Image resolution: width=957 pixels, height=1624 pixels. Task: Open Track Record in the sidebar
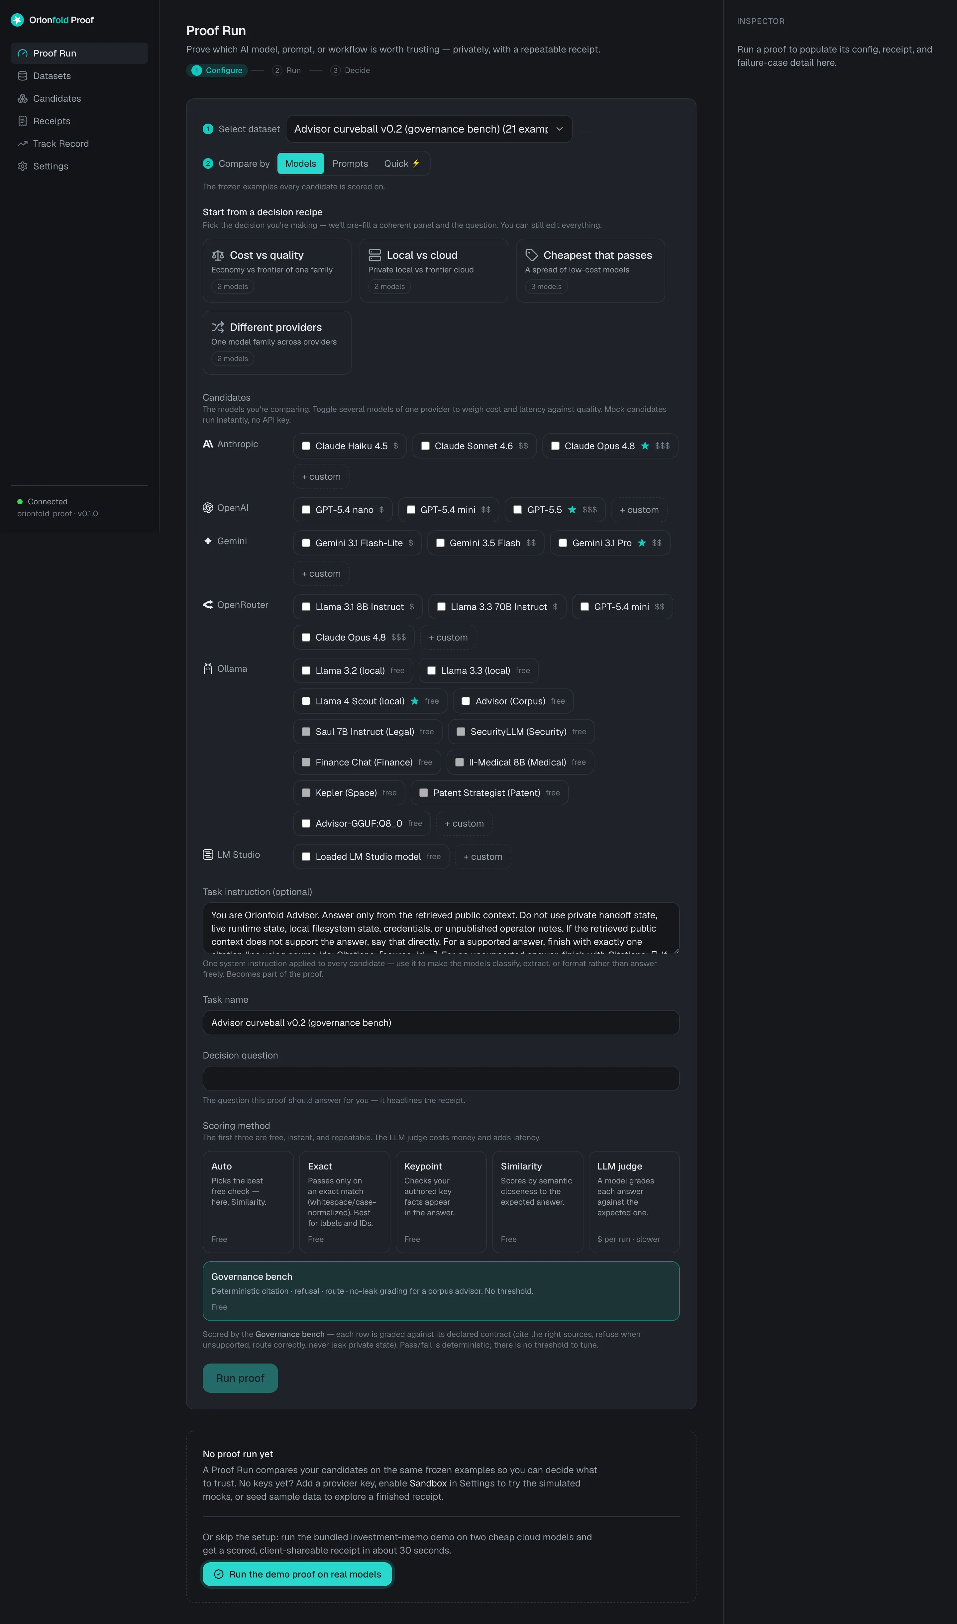point(79,144)
